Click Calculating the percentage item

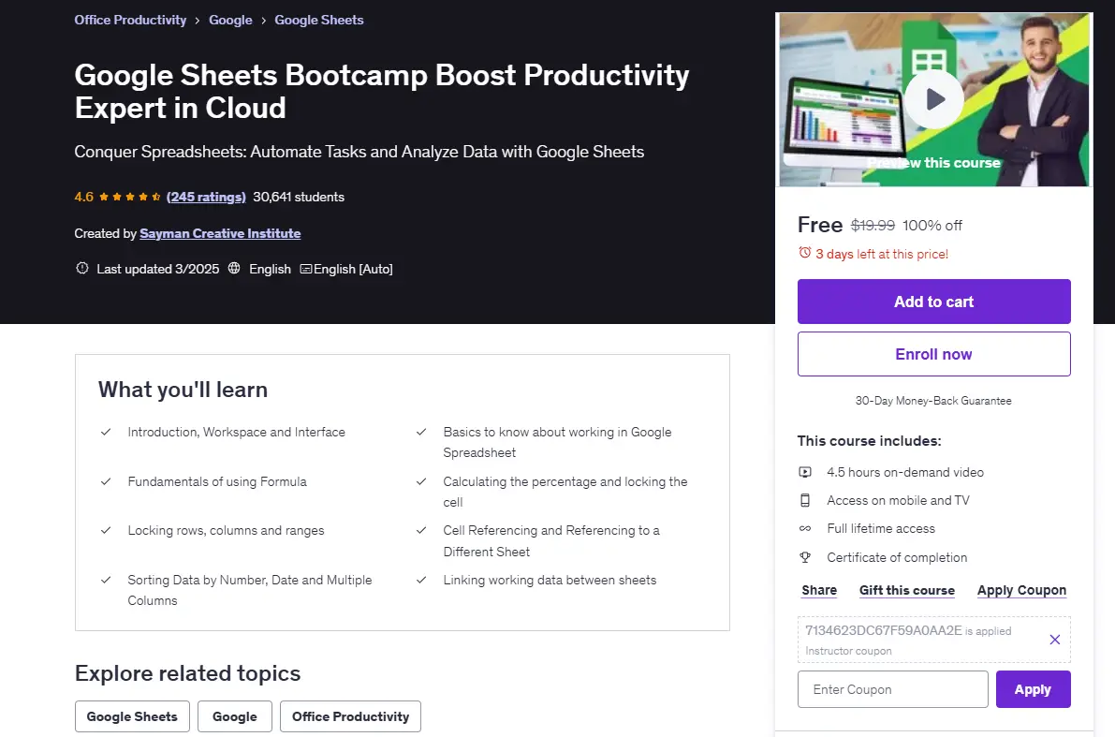[565, 492]
